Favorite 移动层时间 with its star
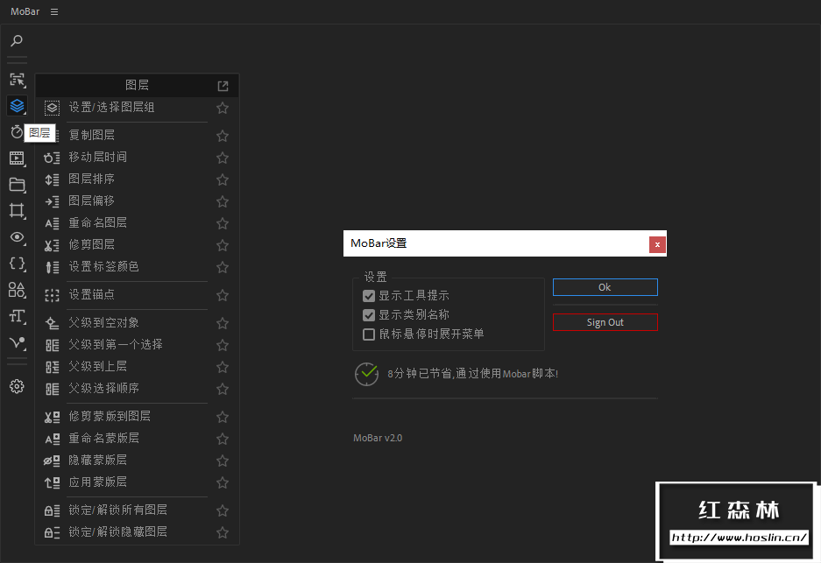Screen dimensions: 821x563 [x=223, y=158]
